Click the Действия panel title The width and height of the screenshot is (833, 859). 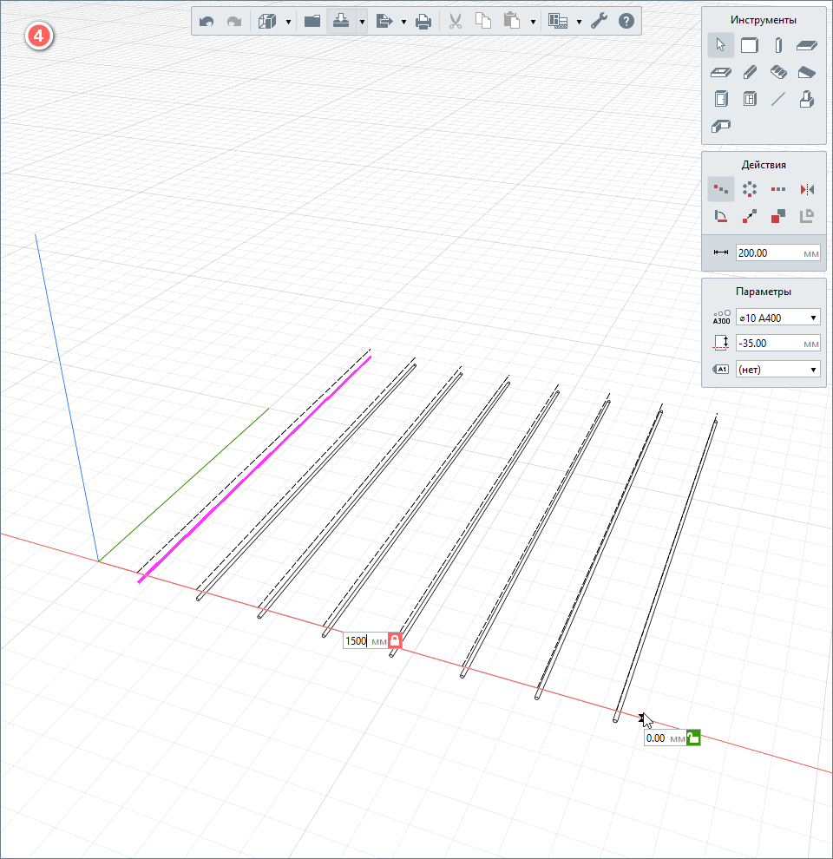click(x=764, y=165)
